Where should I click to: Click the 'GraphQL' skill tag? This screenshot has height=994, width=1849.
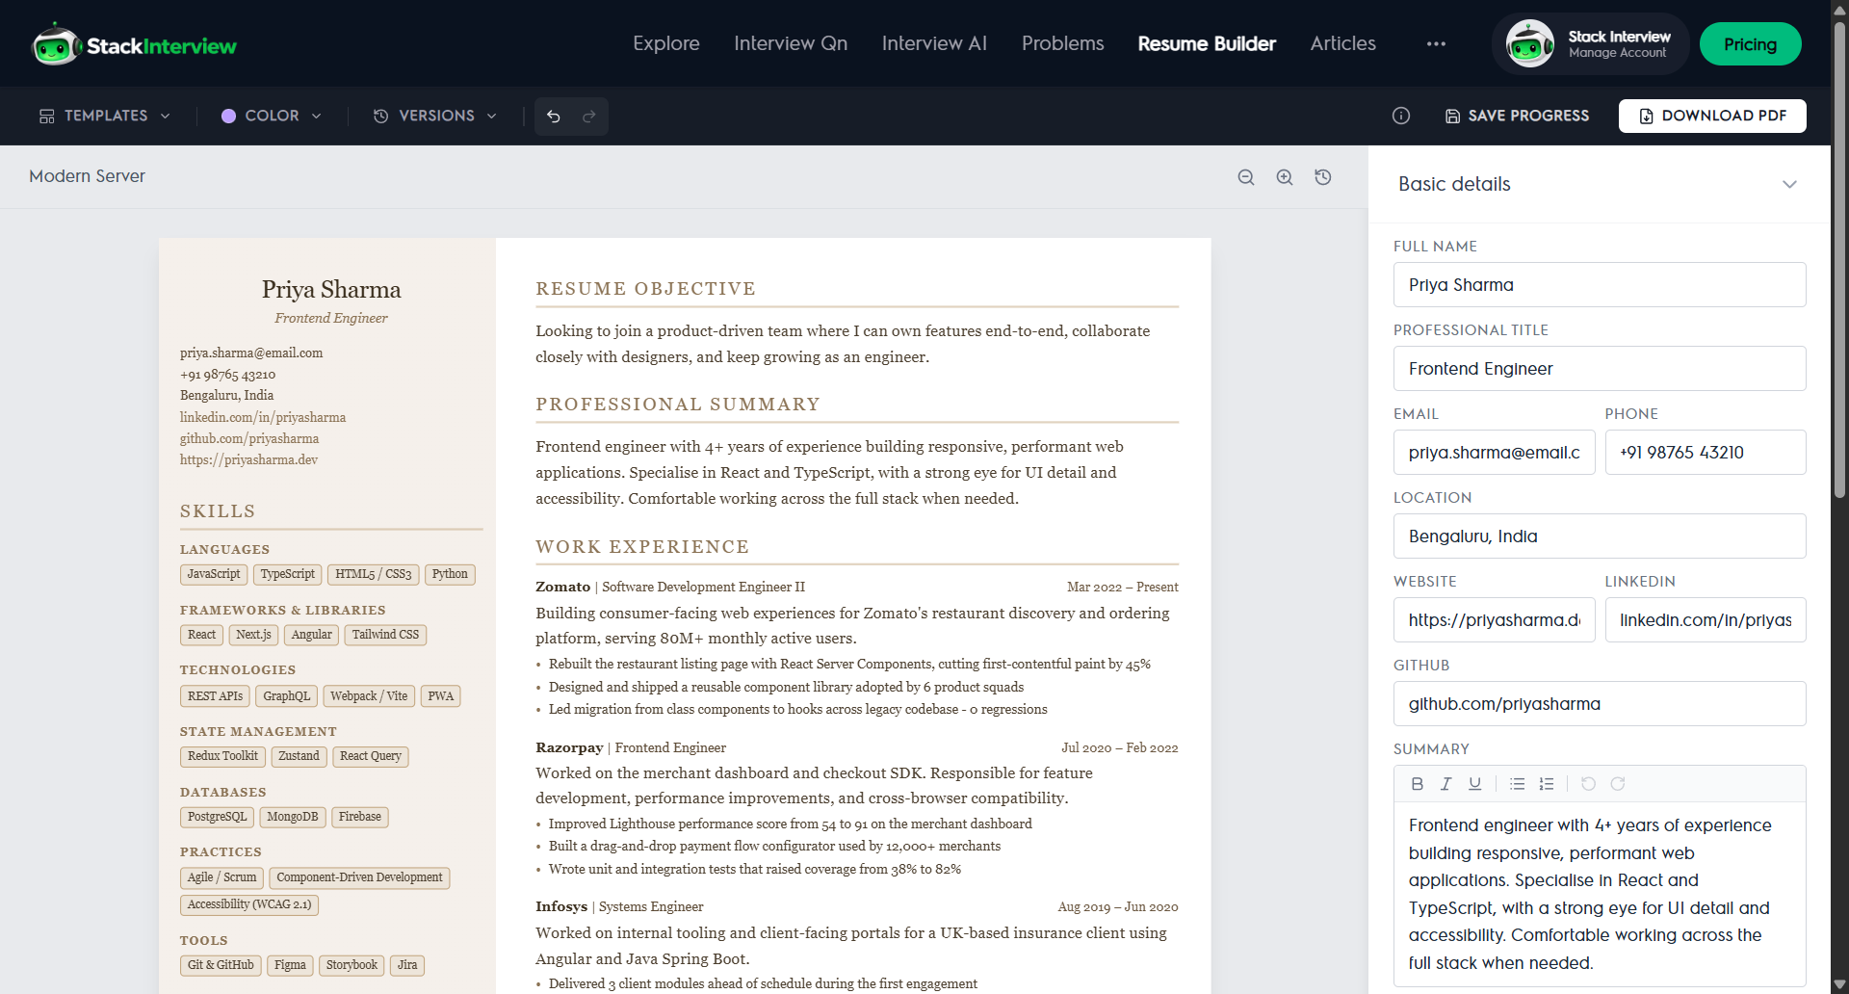click(x=286, y=696)
